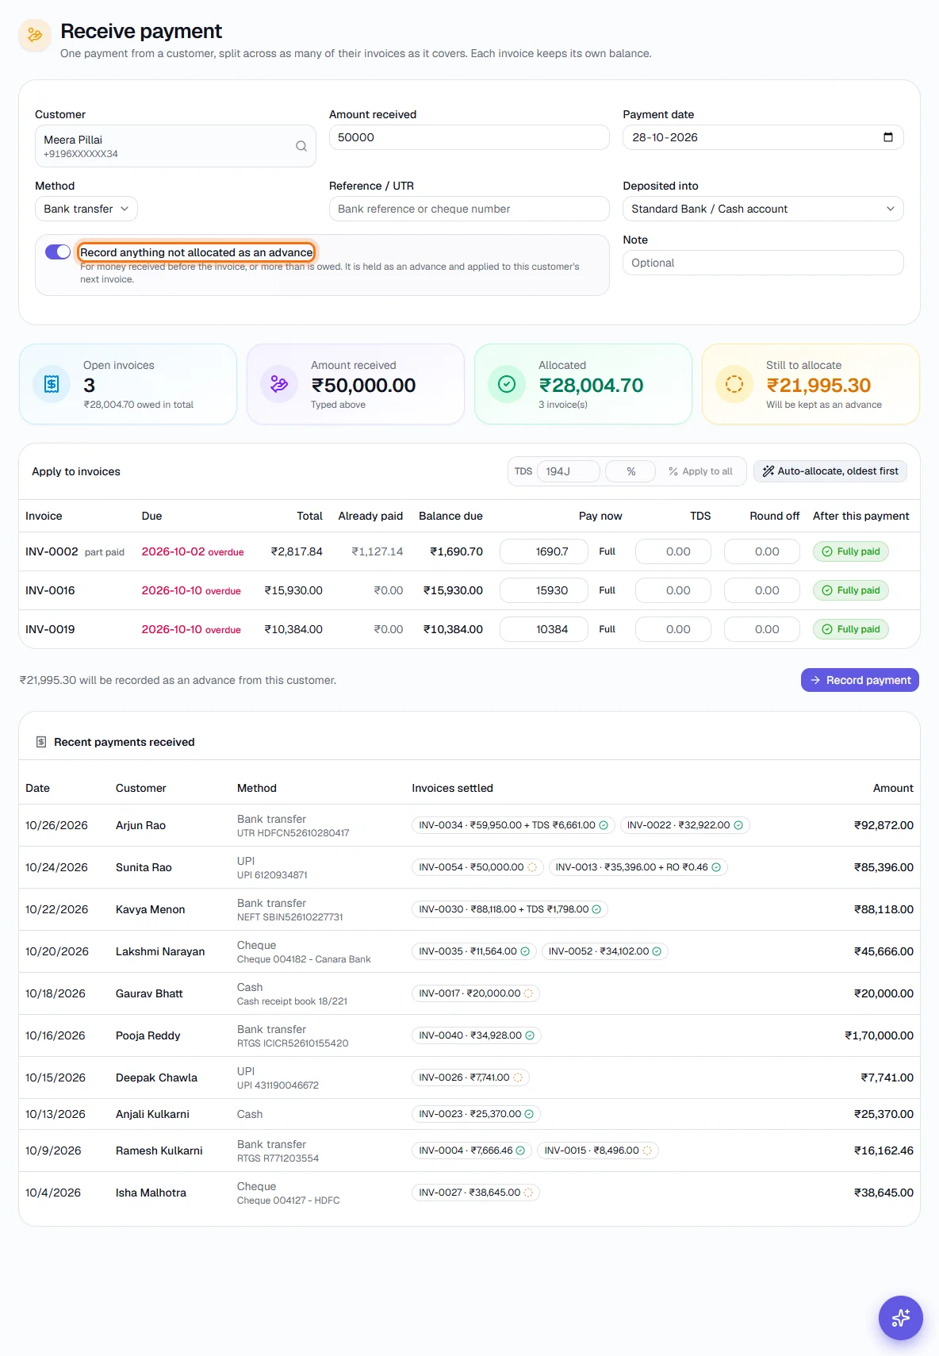This screenshot has height=1356, width=939.
Task: Click the customer search magnifier icon
Action: coord(301,146)
